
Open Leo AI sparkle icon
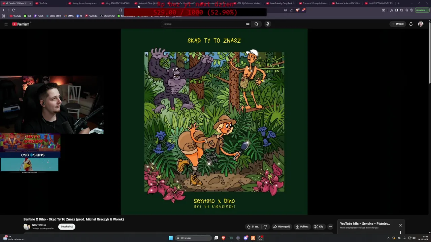(406, 10)
